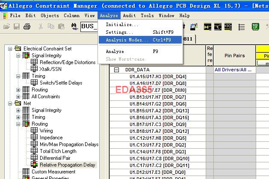Click the Reflection/Edge Distortions worksheet icon
Viewport: 269px width, 179px height.
(x=34, y=62)
